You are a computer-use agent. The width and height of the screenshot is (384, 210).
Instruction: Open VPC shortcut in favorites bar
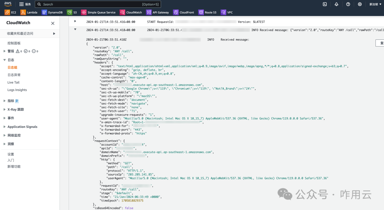point(227,12)
